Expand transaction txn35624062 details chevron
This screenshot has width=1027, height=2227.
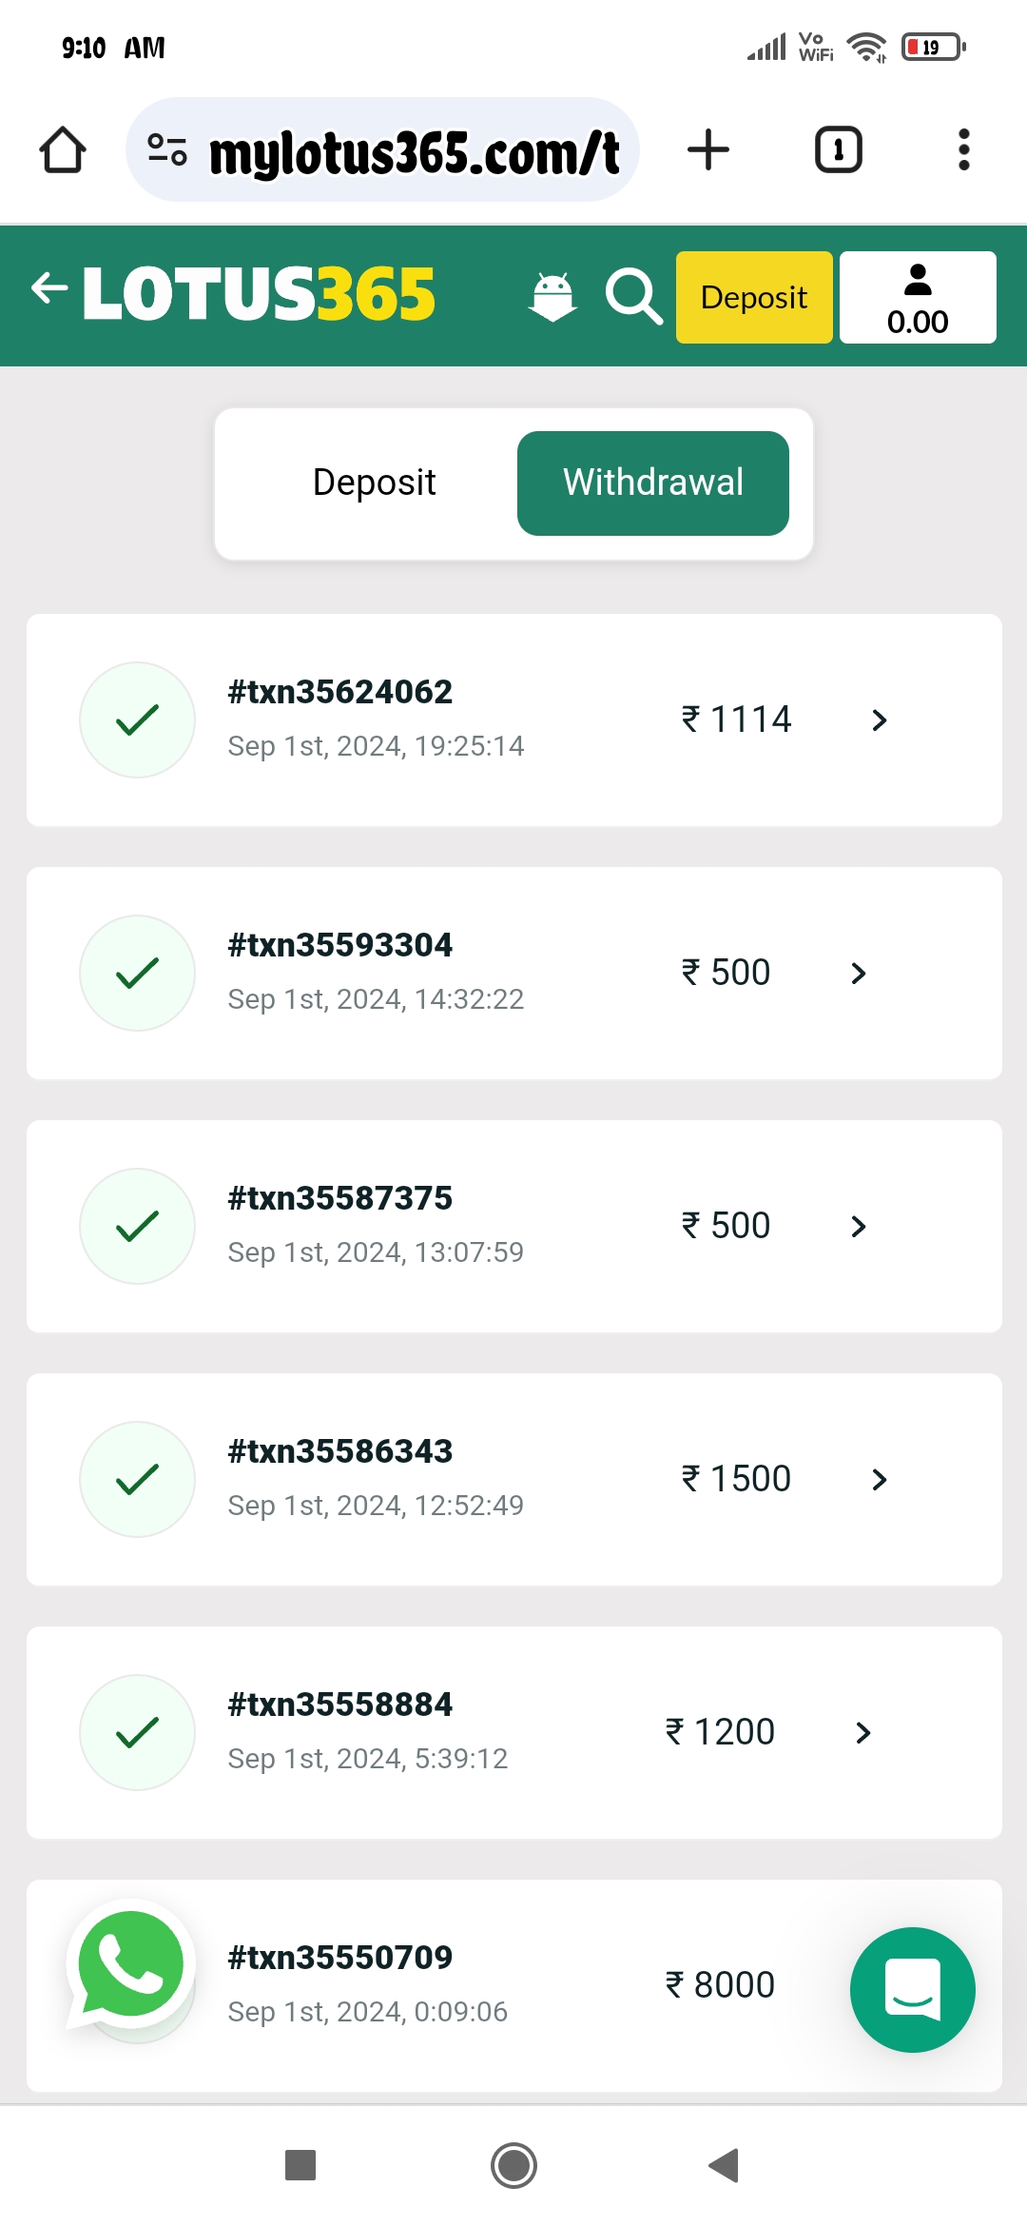[879, 720]
